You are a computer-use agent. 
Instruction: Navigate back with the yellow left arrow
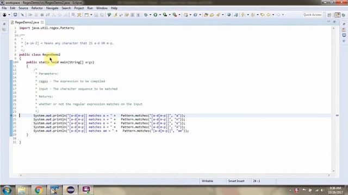point(269,15)
